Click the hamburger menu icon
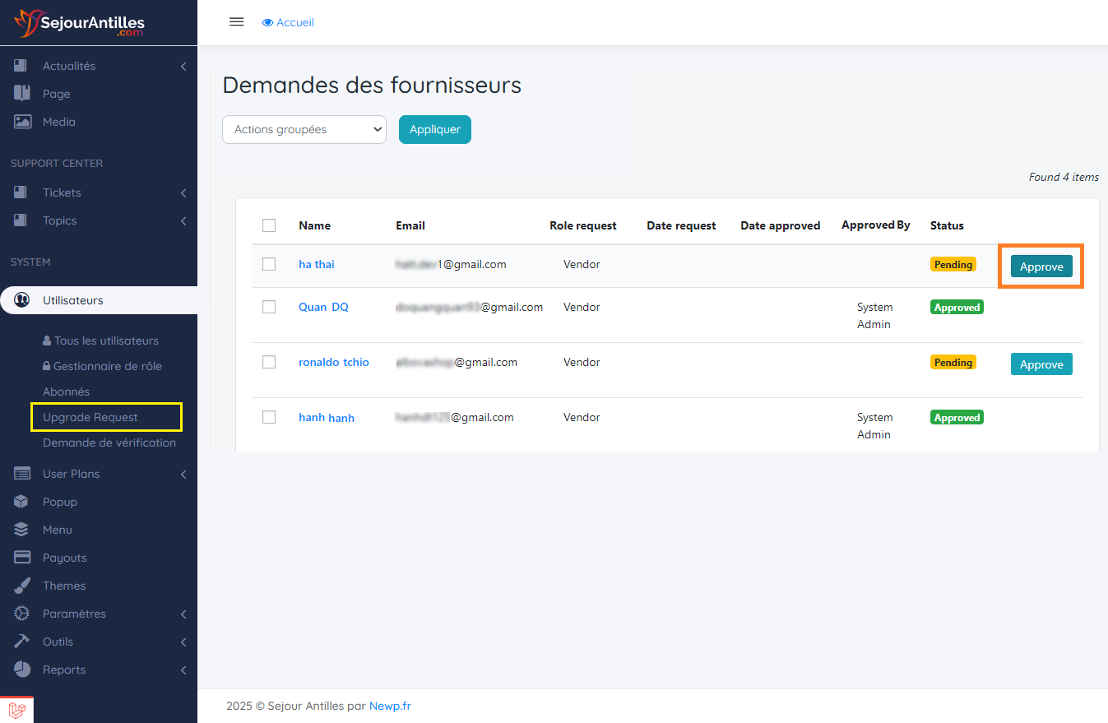 tap(236, 22)
